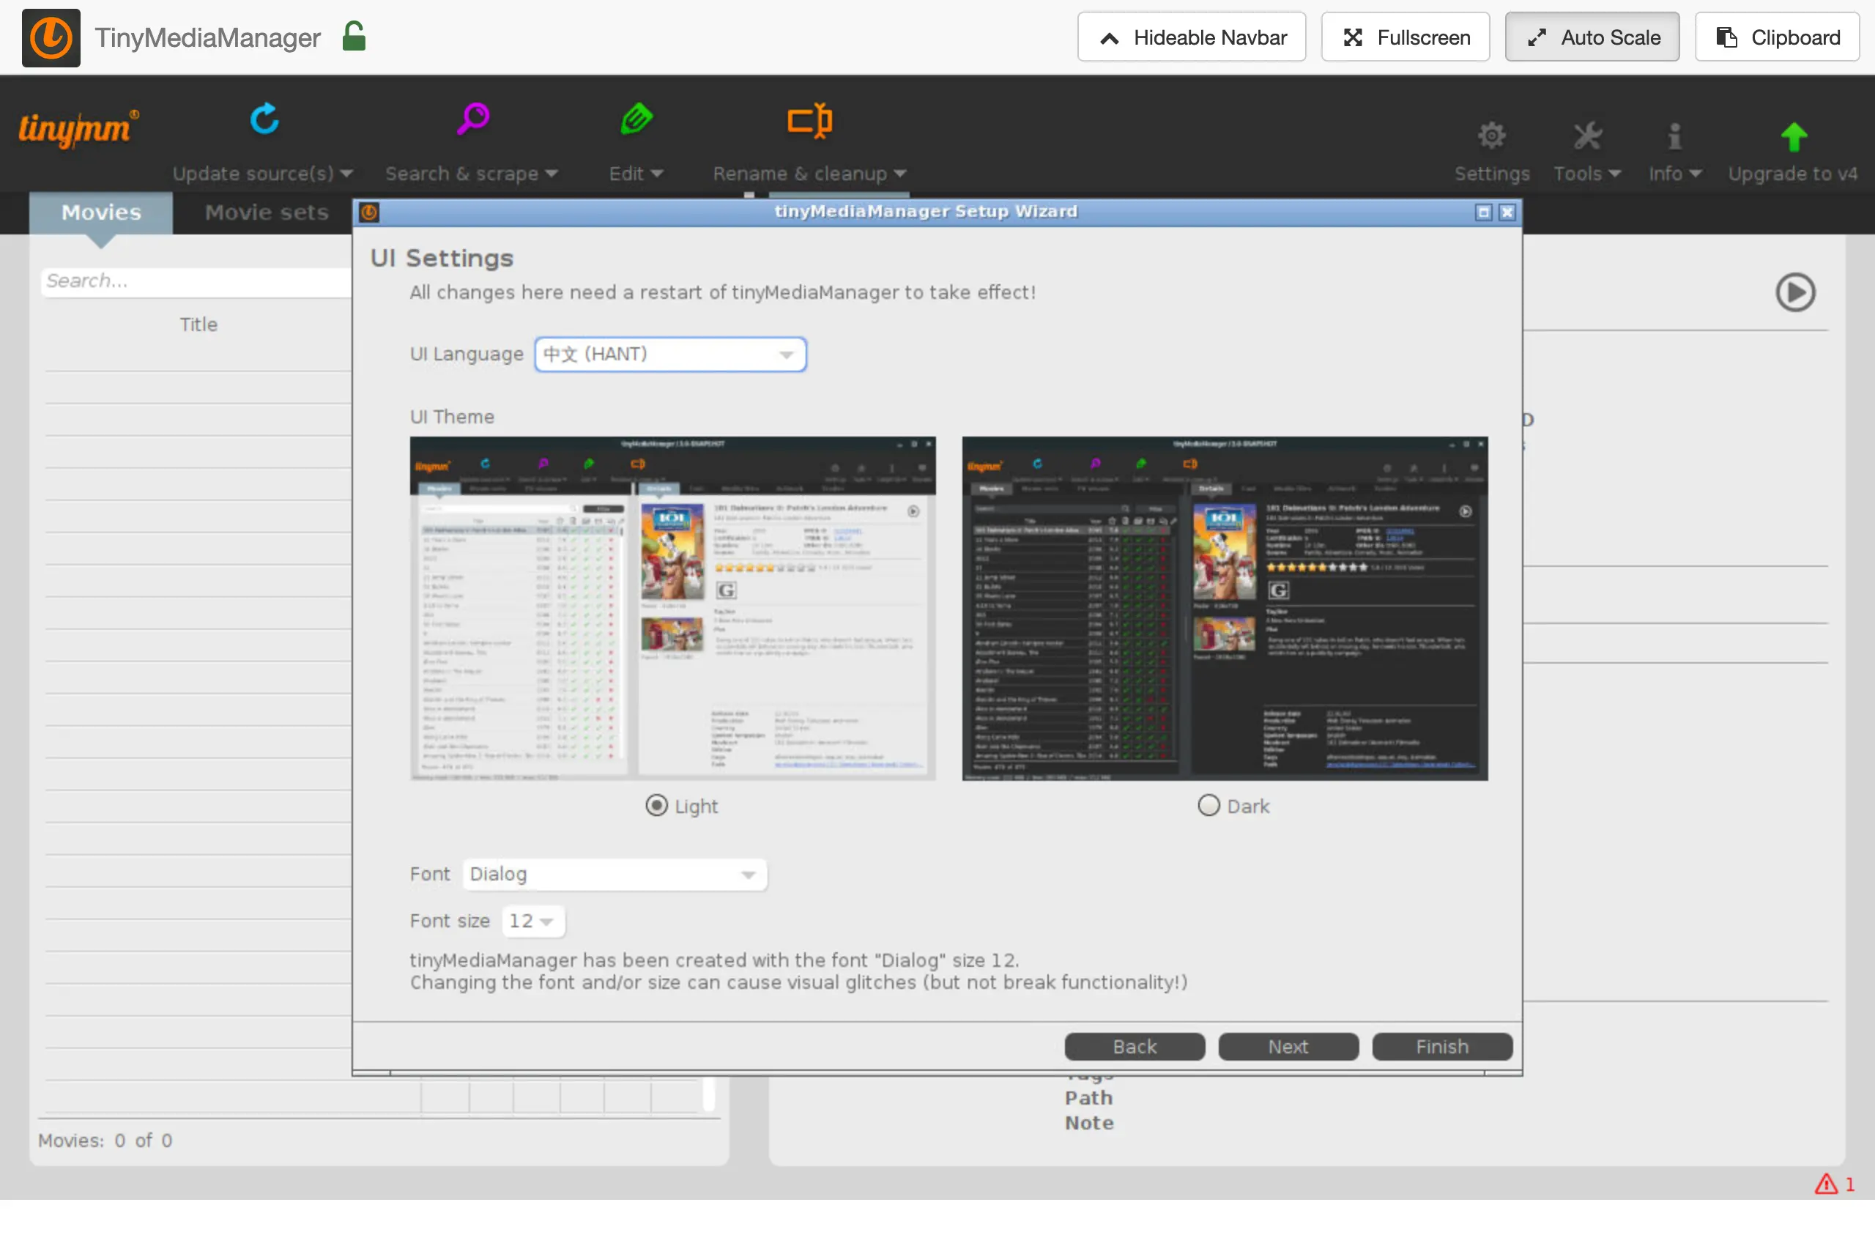The image size is (1875, 1254).
Task: Click the Note label in details panel
Action: (x=1089, y=1123)
